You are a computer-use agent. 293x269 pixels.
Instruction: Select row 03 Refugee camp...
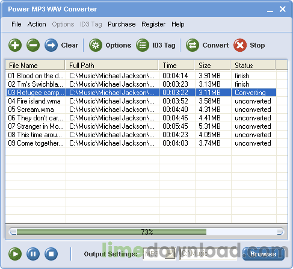tap(141, 93)
